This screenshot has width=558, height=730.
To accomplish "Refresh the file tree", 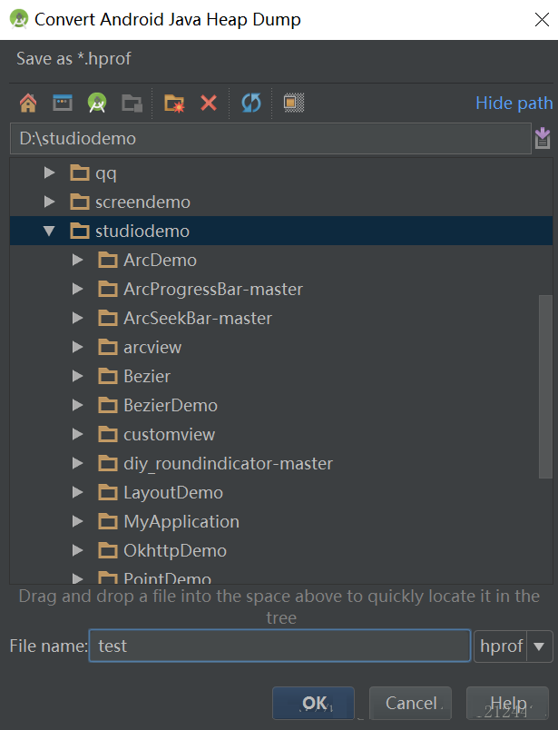I will coord(251,103).
